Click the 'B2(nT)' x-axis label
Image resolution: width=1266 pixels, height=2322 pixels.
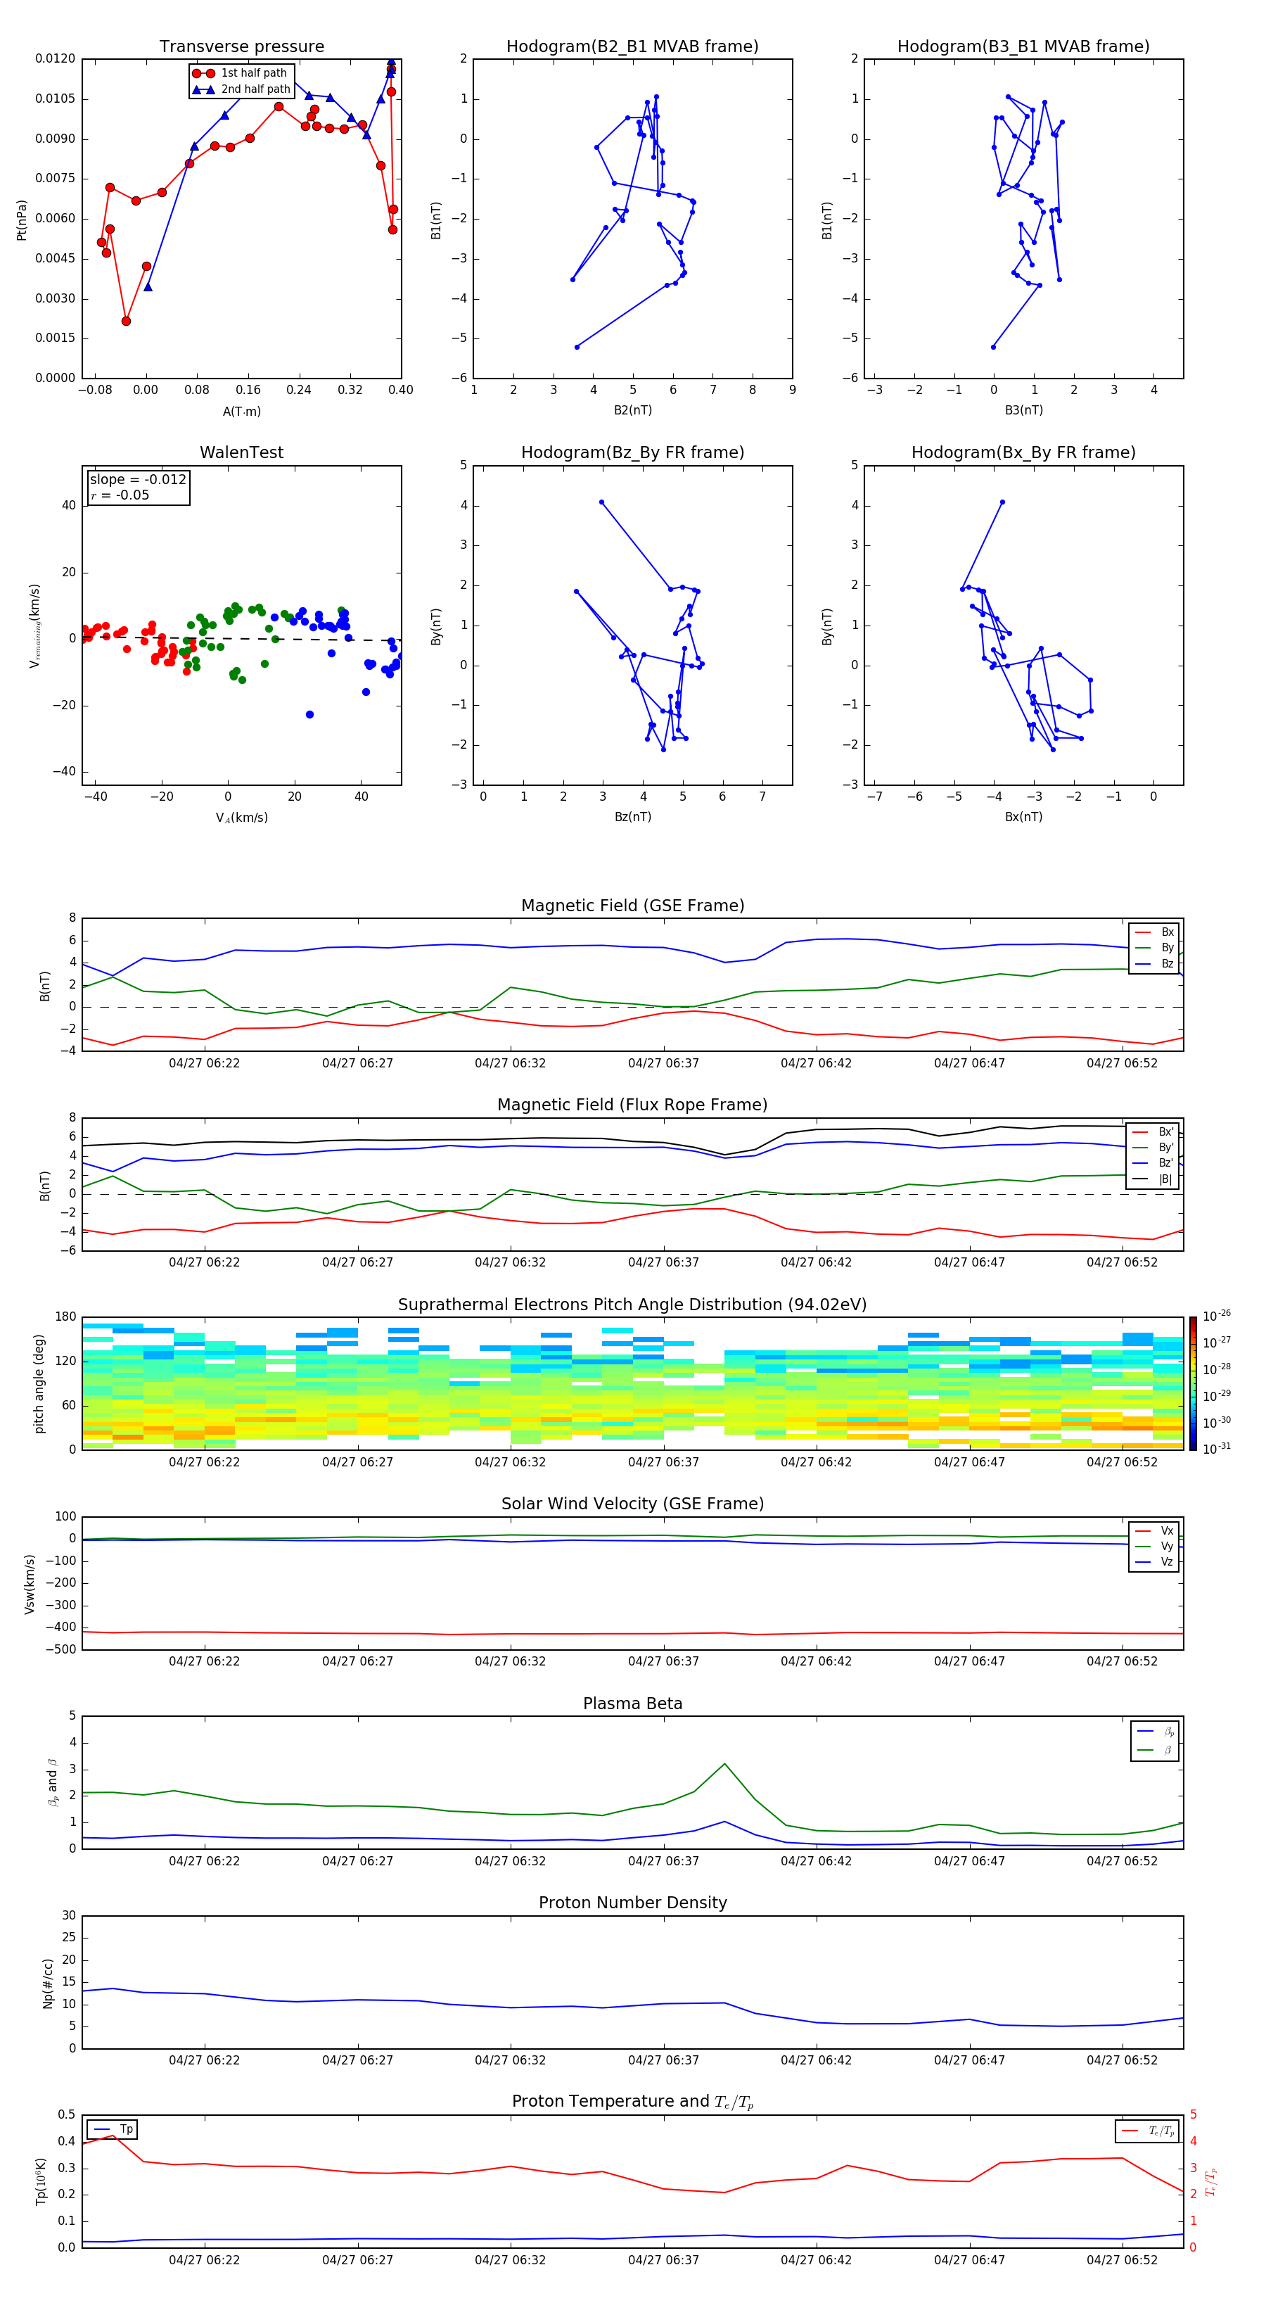tap(632, 410)
